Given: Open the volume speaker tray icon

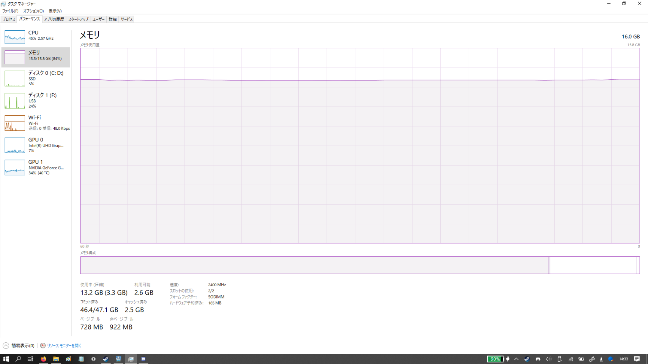Looking at the screenshot, I should pyautogui.click(x=549, y=359).
